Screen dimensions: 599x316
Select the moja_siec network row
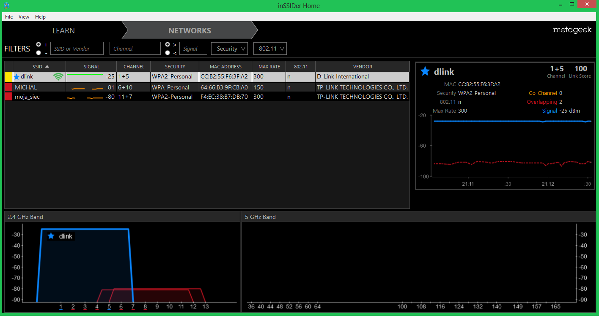(207, 97)
